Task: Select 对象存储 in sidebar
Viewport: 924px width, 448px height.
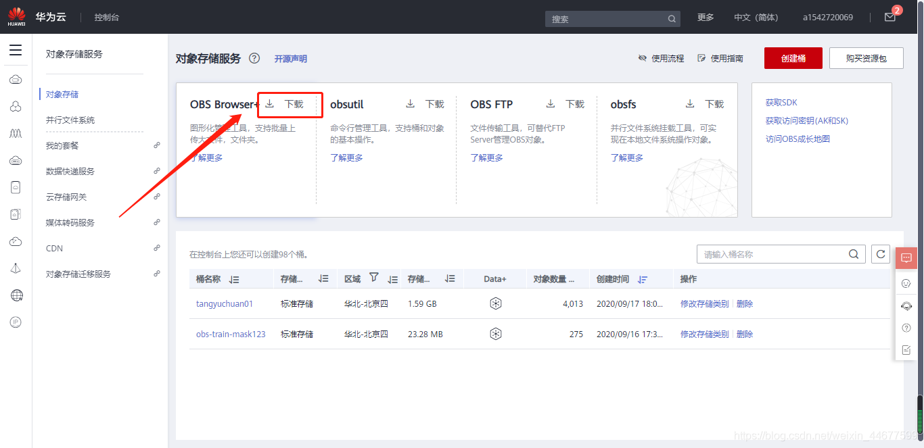Action: pos(62,94)
